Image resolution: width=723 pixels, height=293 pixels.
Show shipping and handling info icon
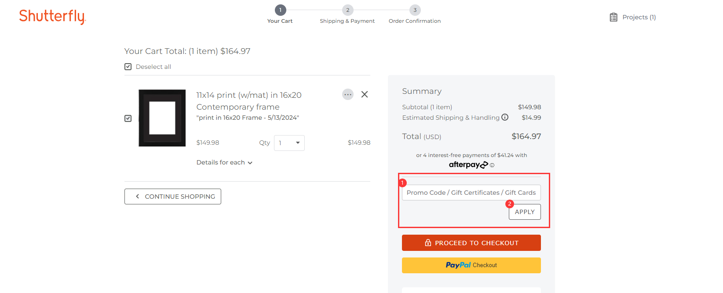505,117
